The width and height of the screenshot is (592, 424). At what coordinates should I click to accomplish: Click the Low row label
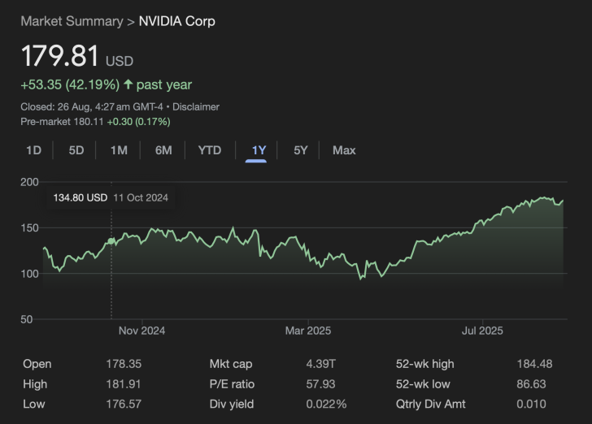pyautogui.click(x=34, y=404)
